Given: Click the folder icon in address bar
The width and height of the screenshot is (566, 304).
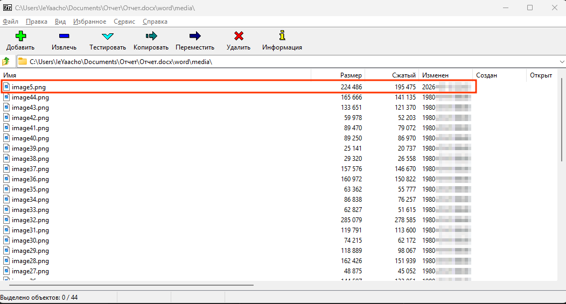Looking at the screenshot, I should pyautogui.click(x=23, y=62).
